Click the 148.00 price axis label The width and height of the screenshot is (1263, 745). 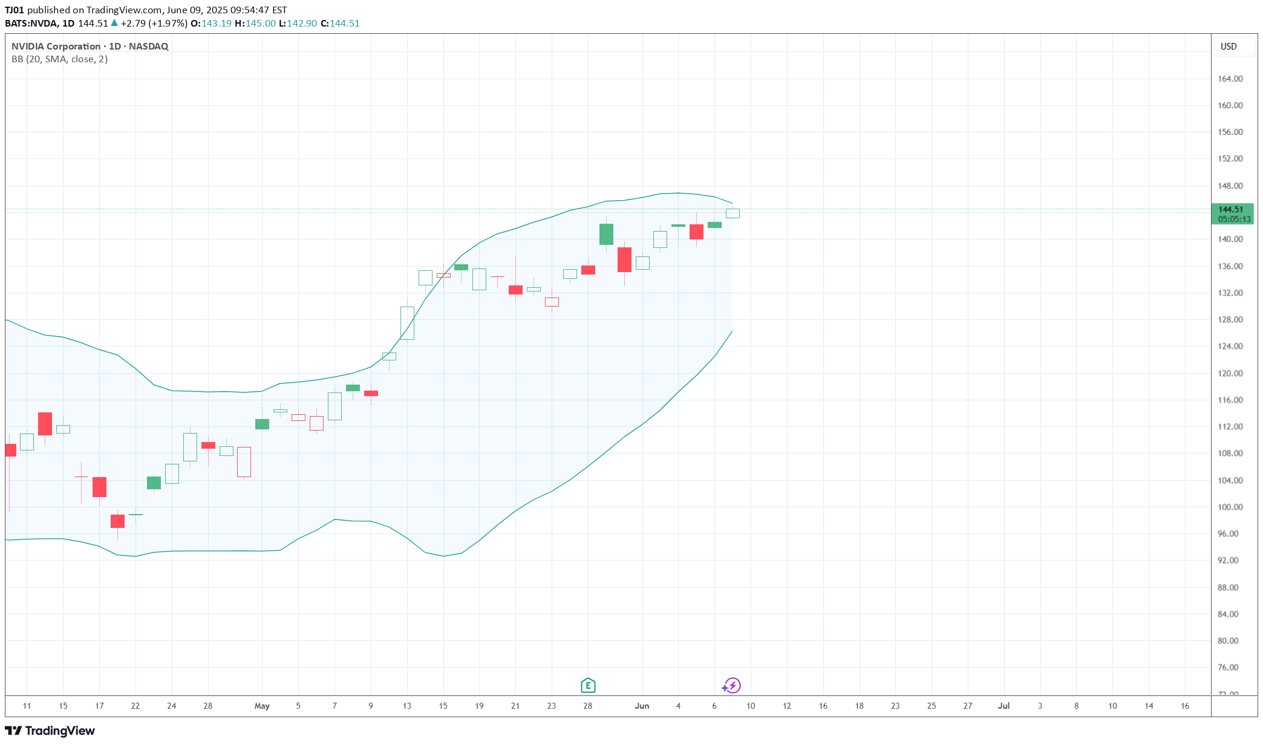pos(1230,186)
